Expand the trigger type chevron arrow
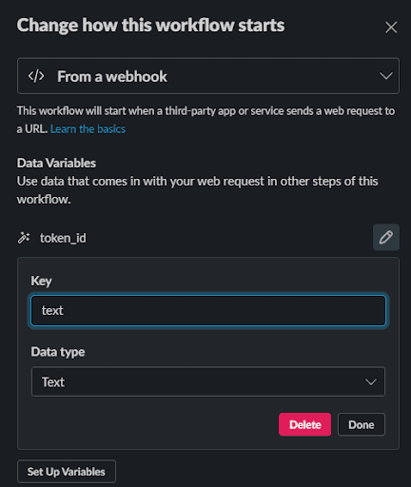The image size is (411, 487). (386, 76)
